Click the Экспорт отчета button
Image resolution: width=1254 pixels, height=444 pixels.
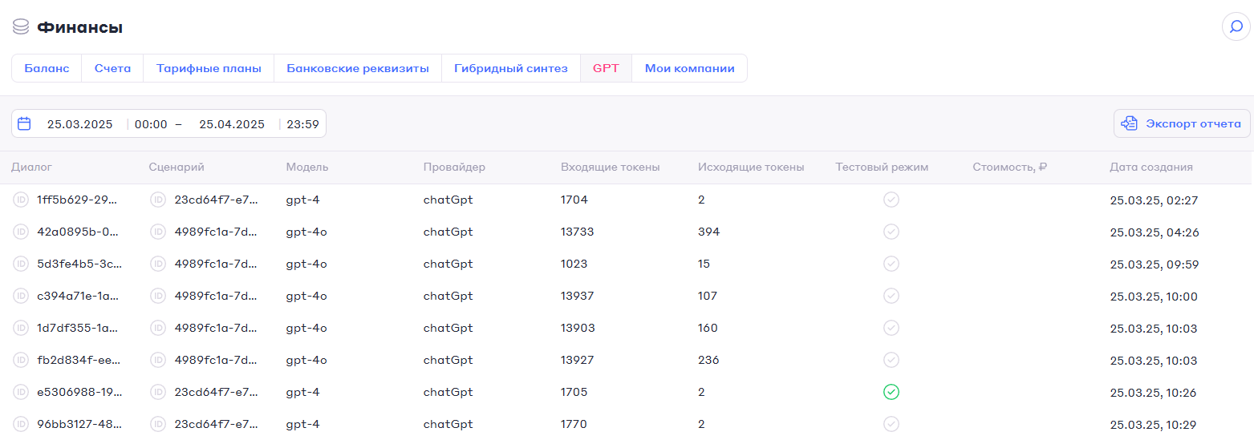(x=1182, y=123)
